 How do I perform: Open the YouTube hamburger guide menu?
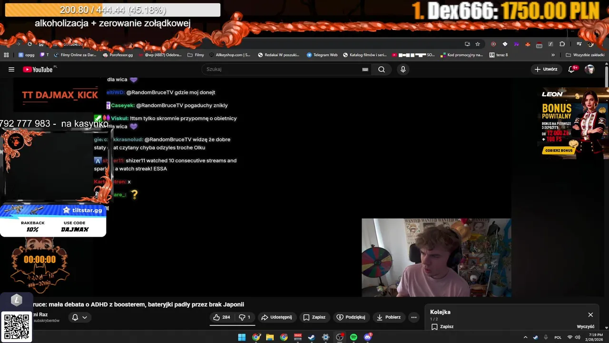11,70
